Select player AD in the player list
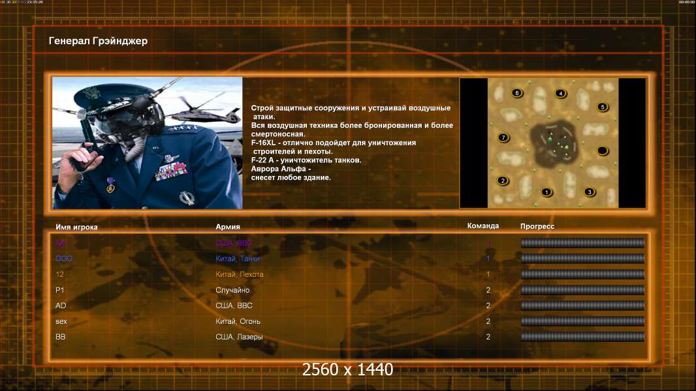The image size is (696, 391). 61,306
